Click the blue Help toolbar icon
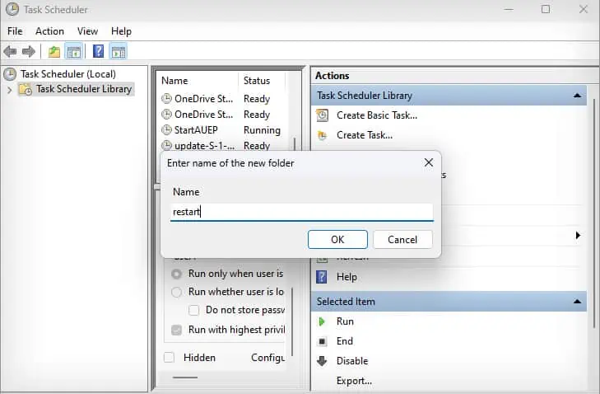The image size is (600, 394). [98, 51]
